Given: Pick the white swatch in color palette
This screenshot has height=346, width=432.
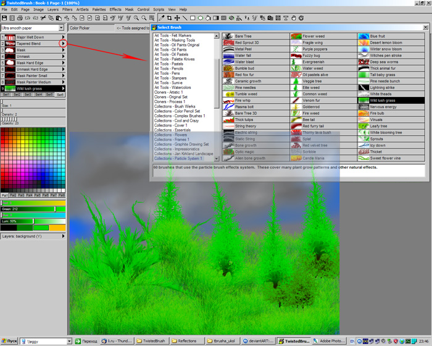Looking at the screenshot, I should click(x=64, y=190).
